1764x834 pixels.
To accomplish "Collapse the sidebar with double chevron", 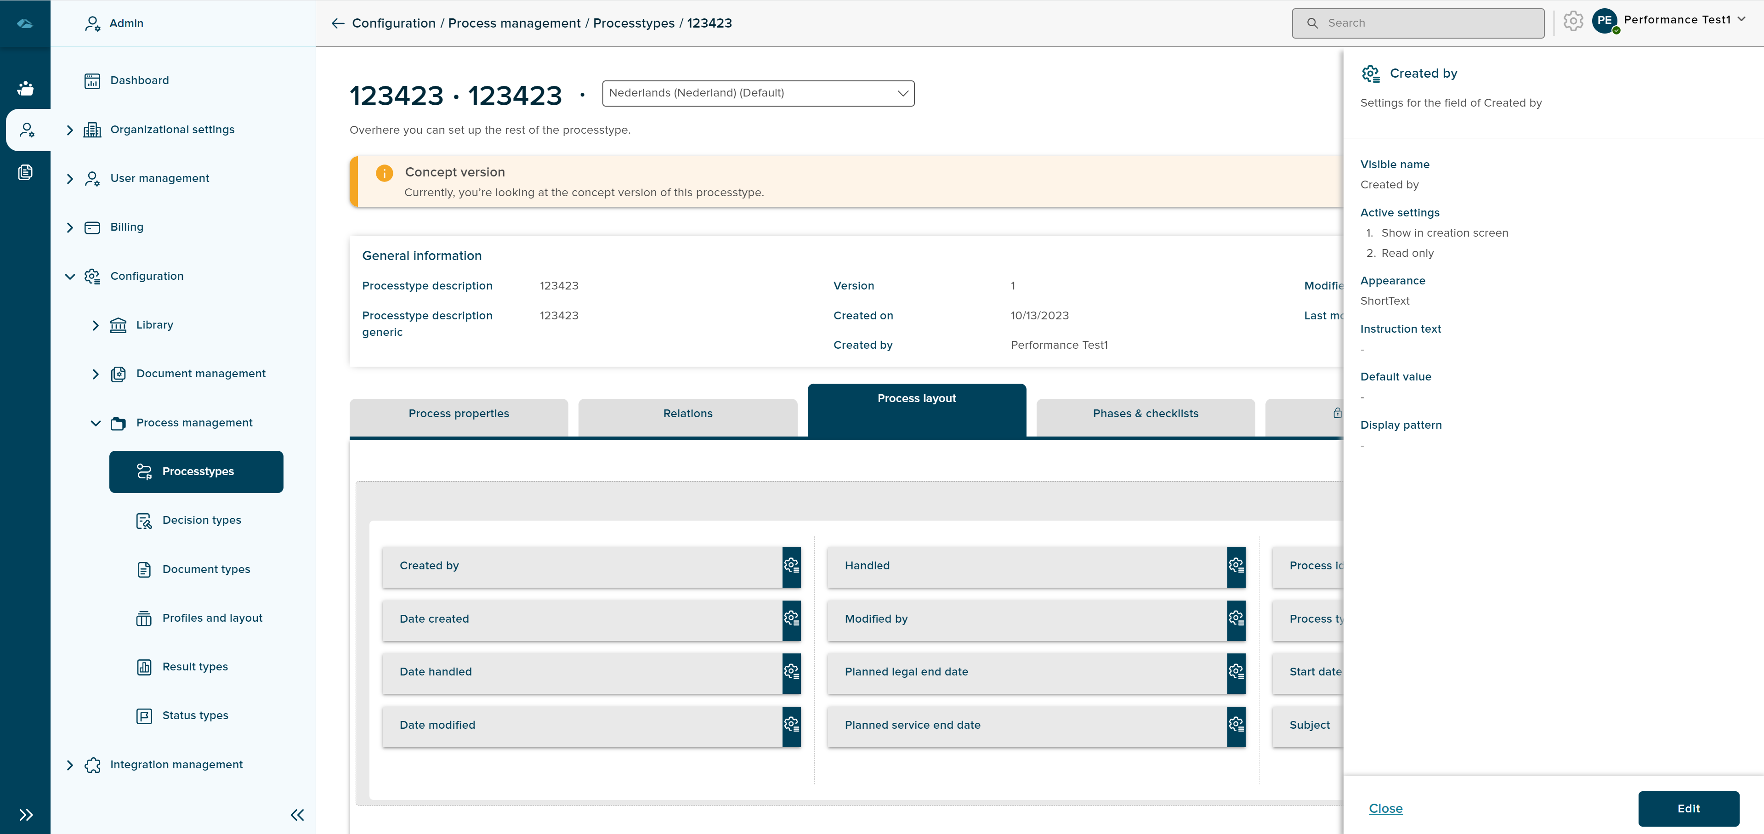I will click(297, 815).
